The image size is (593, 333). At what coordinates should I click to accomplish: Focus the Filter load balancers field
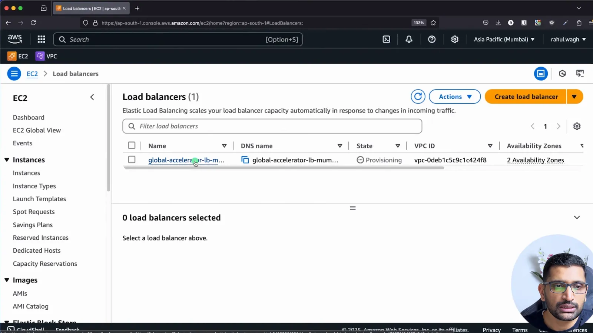pyautogui.click(x=272, y=126)
